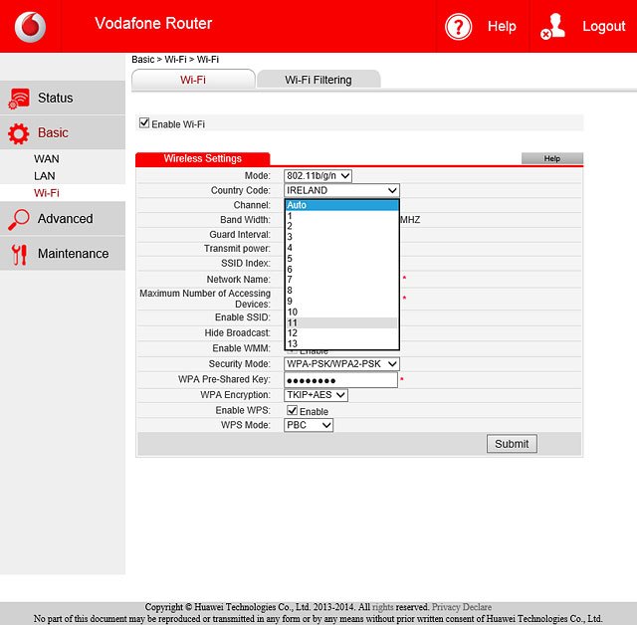This screenshot has width=637, height=625.
Task: Select channel 2 in the list
Action: pos(341,226)
